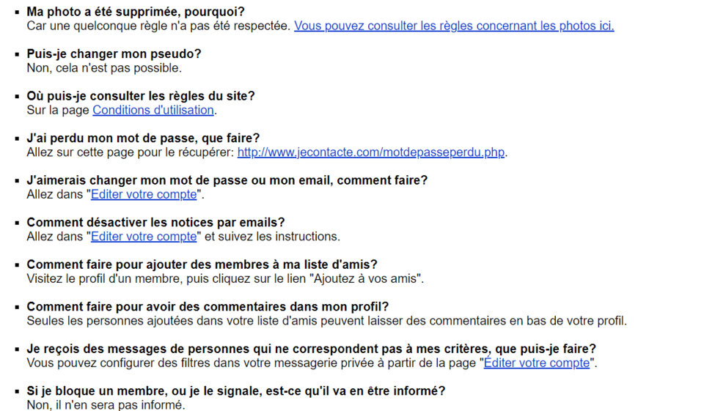Click the heading 'J'ai perdu mon mot de passe'
Screen dimensions: 704x411
tap(143, 138)
